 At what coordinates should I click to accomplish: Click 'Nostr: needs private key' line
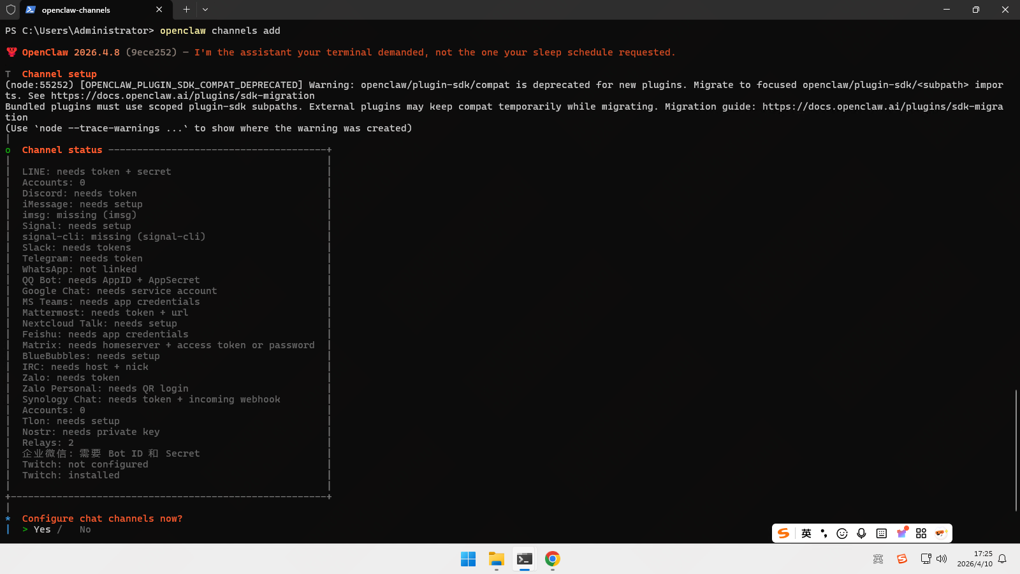pyautogui.click(x=91, y=432)
